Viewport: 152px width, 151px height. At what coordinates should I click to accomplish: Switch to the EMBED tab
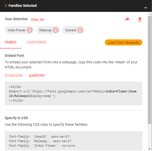[11, 42]
